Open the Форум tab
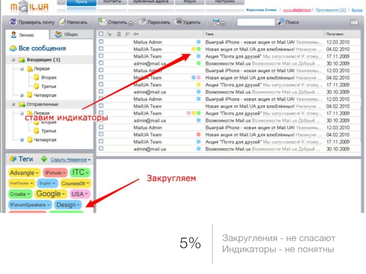Image resolution: width=366 pixels, height=274 pixels. [190, 2]
